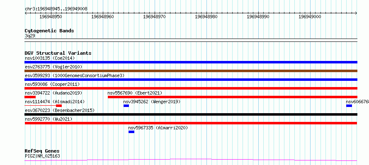Screen dimensions: 369x165
Task: Click the chr3:196948945..196949008 region label
Action: coord(56,9)
